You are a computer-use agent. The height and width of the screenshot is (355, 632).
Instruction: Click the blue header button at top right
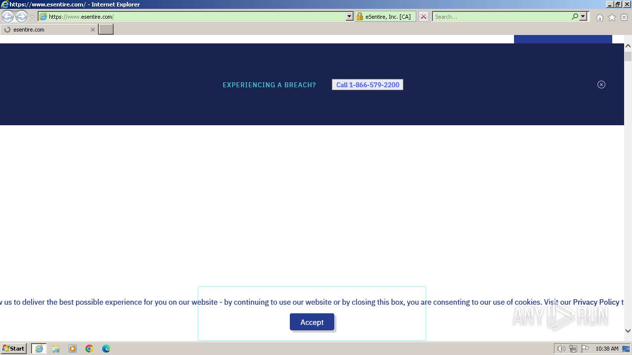563,39
